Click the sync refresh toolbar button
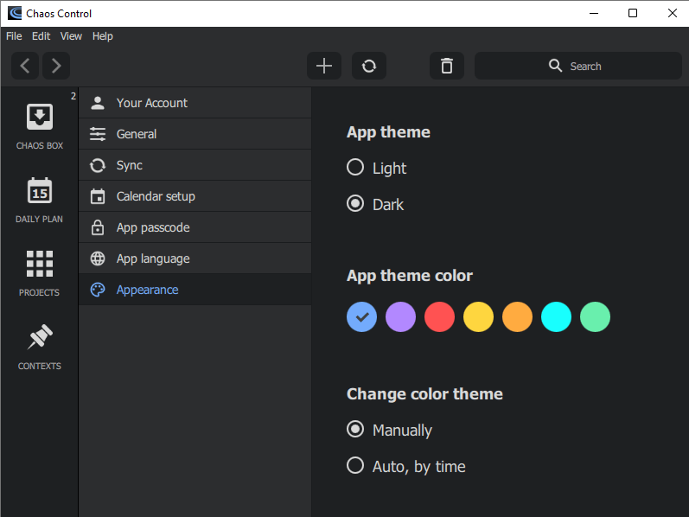This screenshot has height=517, width=689. coord(369,66)
